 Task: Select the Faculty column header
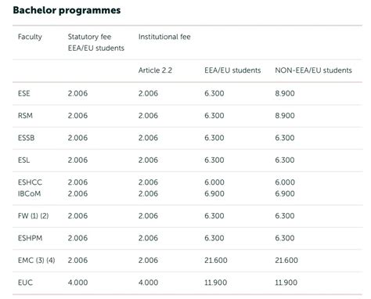pos(30,37)
